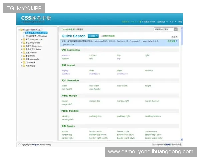200x160 pixels.
Task: Click the copy page link icon
Action: click(x=102, y=36)
